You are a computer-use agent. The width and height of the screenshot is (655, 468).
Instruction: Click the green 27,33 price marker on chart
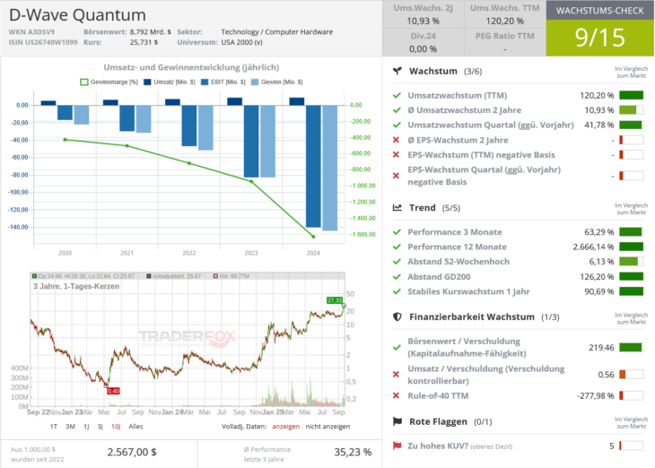click(x=335, y=300)
